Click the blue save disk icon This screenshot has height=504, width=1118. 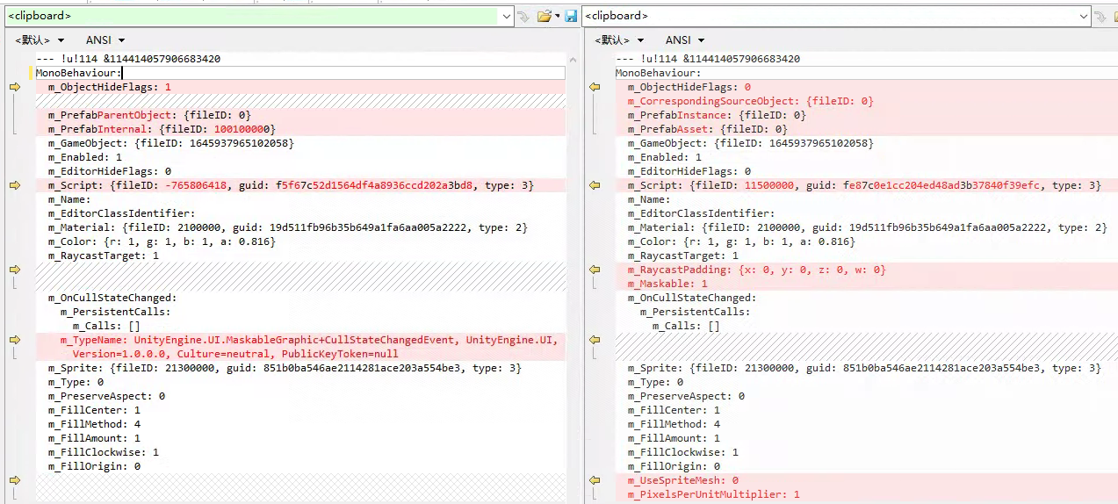571,16
